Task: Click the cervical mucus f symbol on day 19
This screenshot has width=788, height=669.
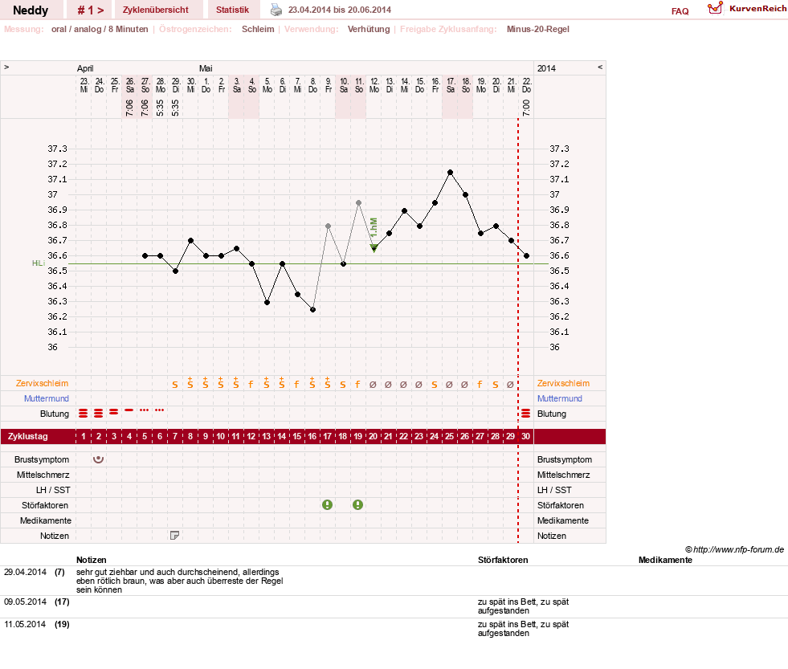Action: 357,385
